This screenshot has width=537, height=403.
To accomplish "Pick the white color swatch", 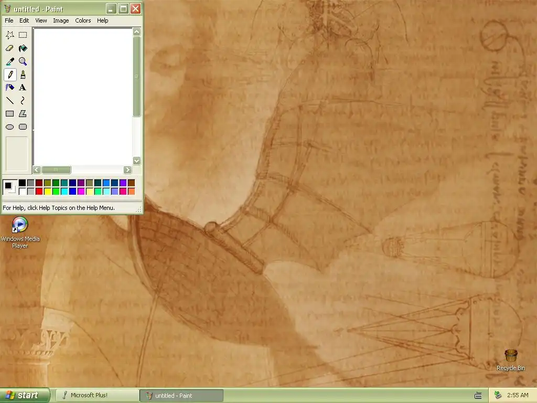I will pyautogui.click(x=22, y=191).
